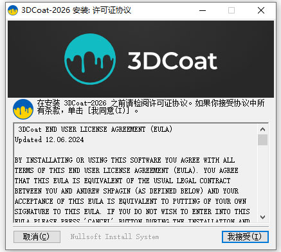Cancel installation with 取消(C) button
Screen dimensions: 281x252
click(37, 237)
